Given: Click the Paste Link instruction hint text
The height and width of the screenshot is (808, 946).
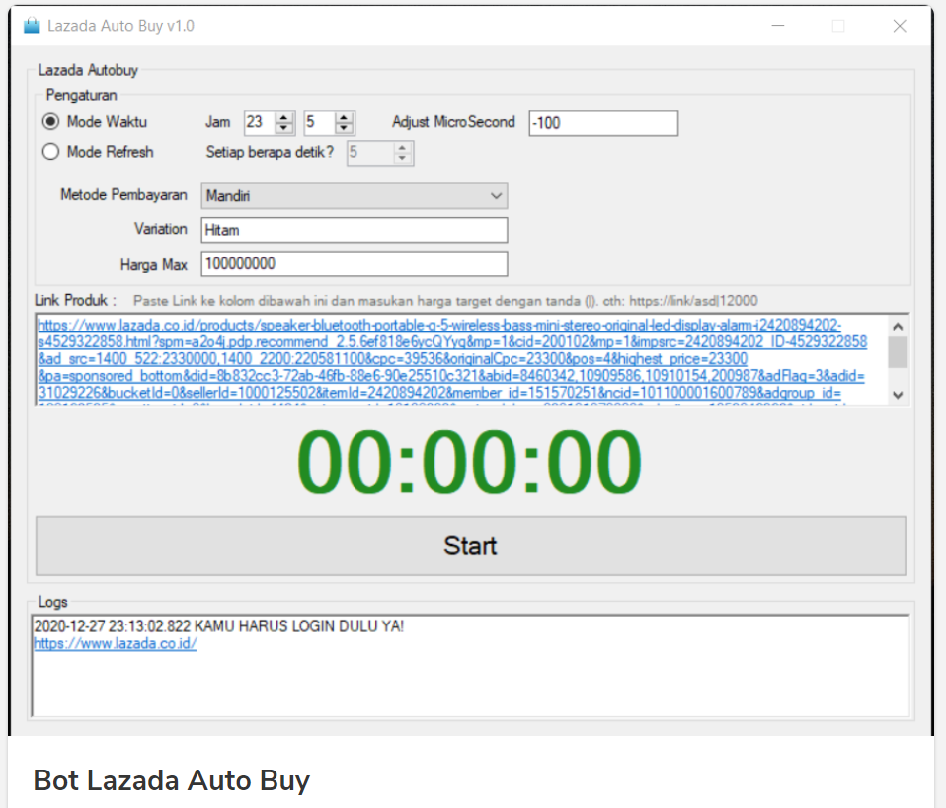Looking at the screenshot, I should pos(445,300).
